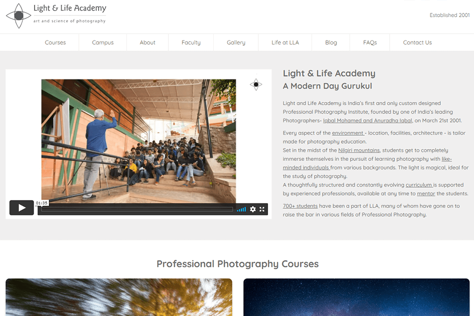Open the Nilgiri mountains link

(x=359, y=150)
